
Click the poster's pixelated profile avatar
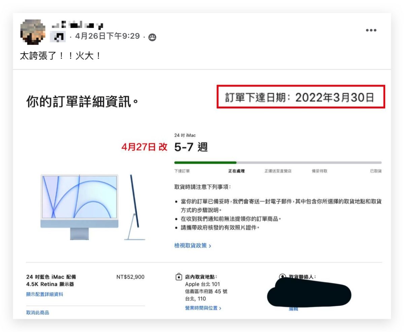coord(33,32)
